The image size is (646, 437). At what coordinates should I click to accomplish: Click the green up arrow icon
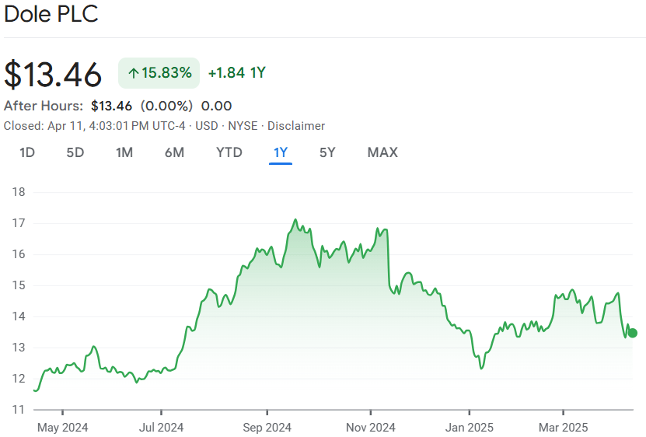(x=133, y=73)
